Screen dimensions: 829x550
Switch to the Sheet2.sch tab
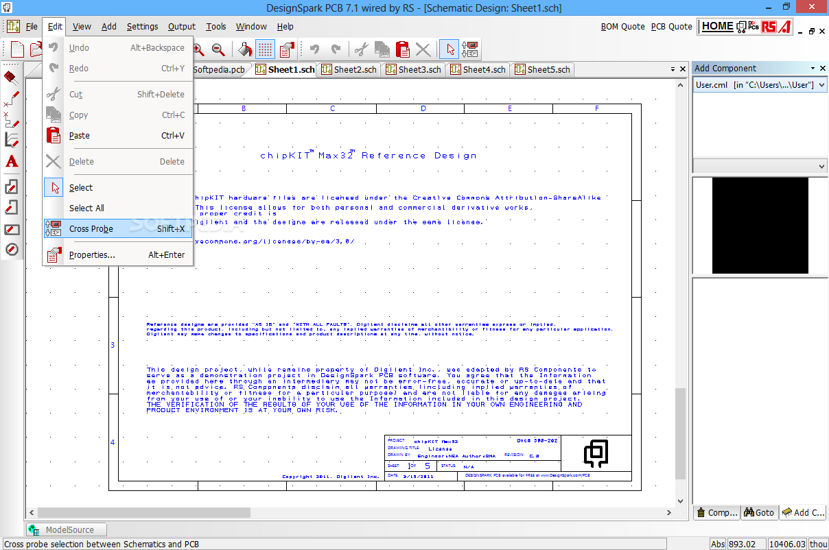coord(349,69)
